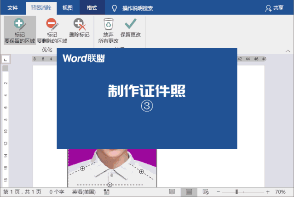294x197 pixels.
Task: Click the vertical ruler at left
Action: coord(6,126)
